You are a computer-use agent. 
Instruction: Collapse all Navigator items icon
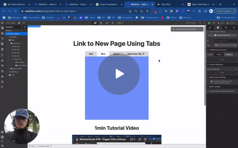pos(22,27)
